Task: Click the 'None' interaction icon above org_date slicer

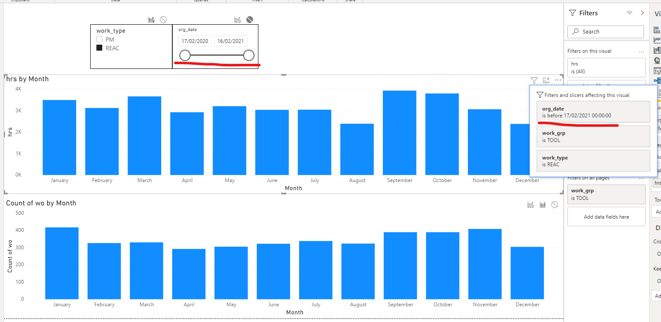Action: 250,20
